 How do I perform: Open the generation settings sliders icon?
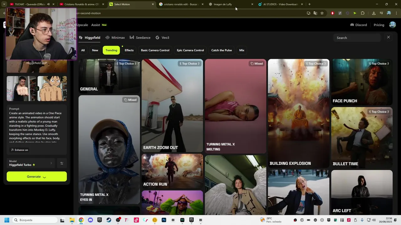click(x=62, y=163)
